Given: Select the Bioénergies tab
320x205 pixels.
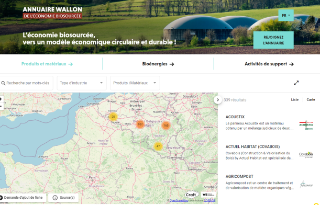Looking at the screenshot, I should pos(158,64).
